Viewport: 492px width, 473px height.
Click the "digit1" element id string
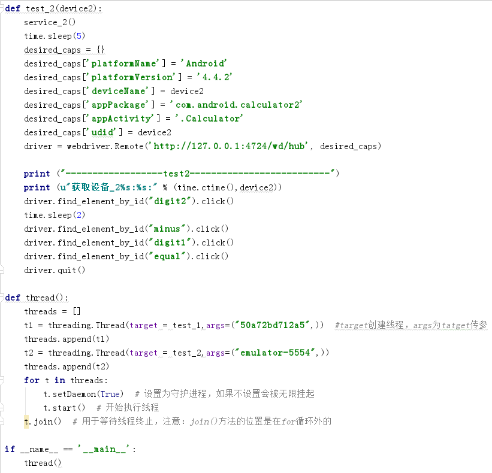170,242
